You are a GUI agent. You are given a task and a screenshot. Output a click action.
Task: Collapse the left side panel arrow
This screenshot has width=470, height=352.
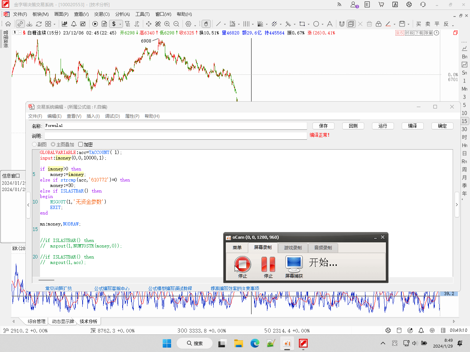(28, 205)
